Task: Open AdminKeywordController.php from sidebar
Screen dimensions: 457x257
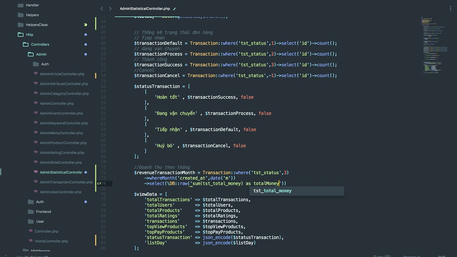Action: [64, 123]
